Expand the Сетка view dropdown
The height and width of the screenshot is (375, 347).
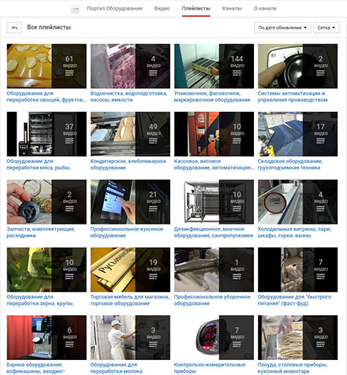coord(326,28)
